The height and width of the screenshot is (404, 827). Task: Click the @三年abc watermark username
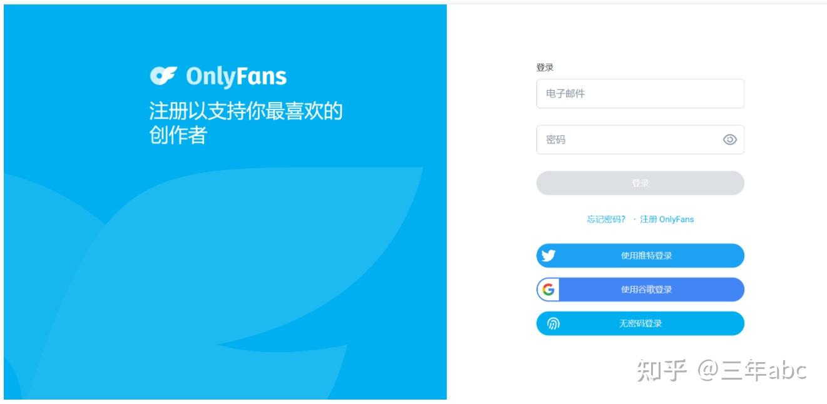(x=752, y=371)
